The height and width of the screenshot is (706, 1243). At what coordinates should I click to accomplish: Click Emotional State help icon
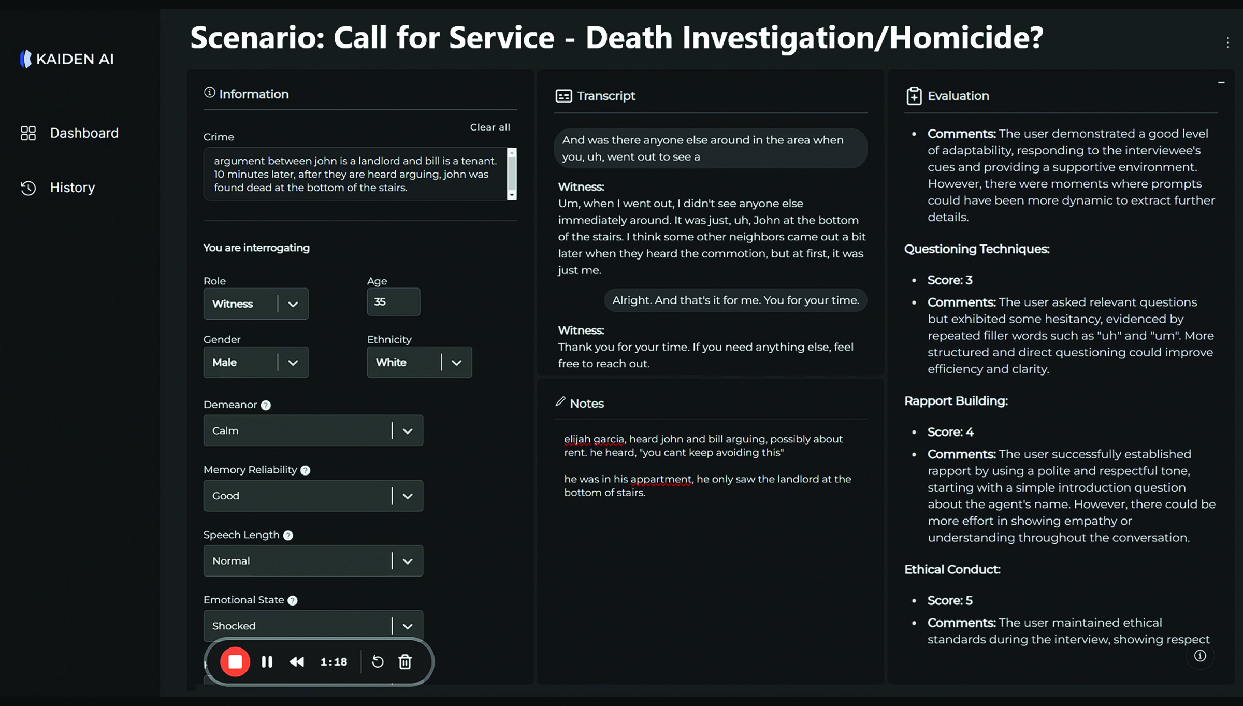click(x=293, y=600)
